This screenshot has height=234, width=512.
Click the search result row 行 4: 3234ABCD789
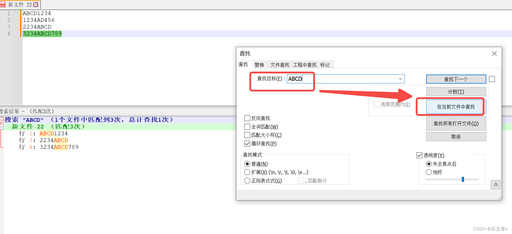coord(49,147)
